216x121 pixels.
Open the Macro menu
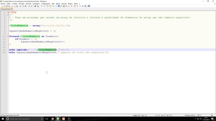[x=58, y=4]
